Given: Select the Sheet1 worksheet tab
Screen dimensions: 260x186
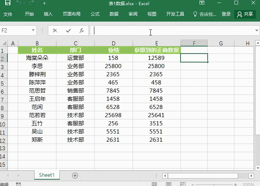Looking at the screenshot, I should 47,175.
